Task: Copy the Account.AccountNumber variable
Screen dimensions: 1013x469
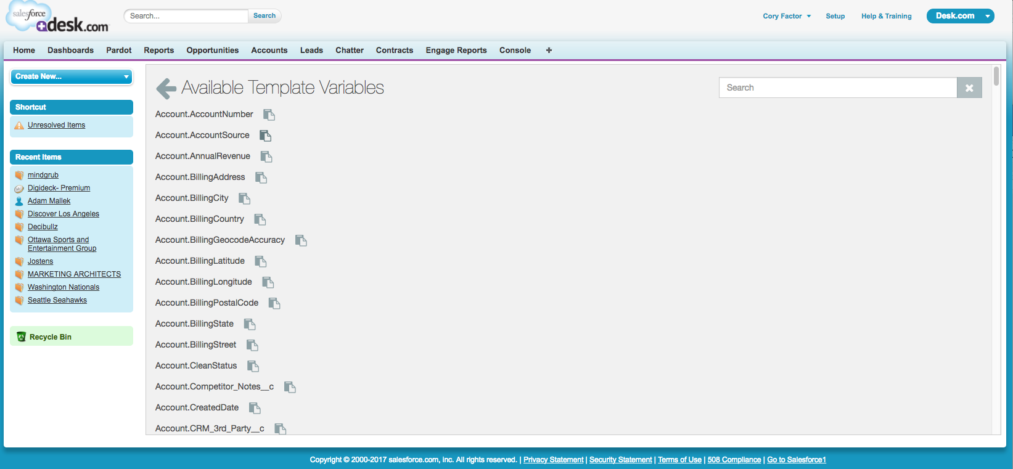Action: (269, 115)
